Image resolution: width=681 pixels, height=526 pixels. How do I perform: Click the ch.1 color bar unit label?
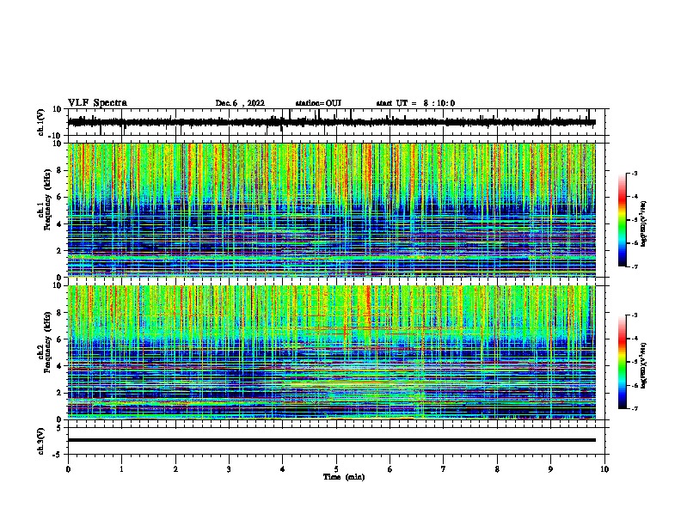coord(644,223)
